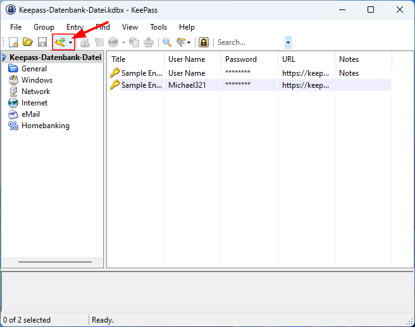Click the URL cell of Michael321 entry
The height and width of the screenshot is (327, 415).
tap(306, 85)
